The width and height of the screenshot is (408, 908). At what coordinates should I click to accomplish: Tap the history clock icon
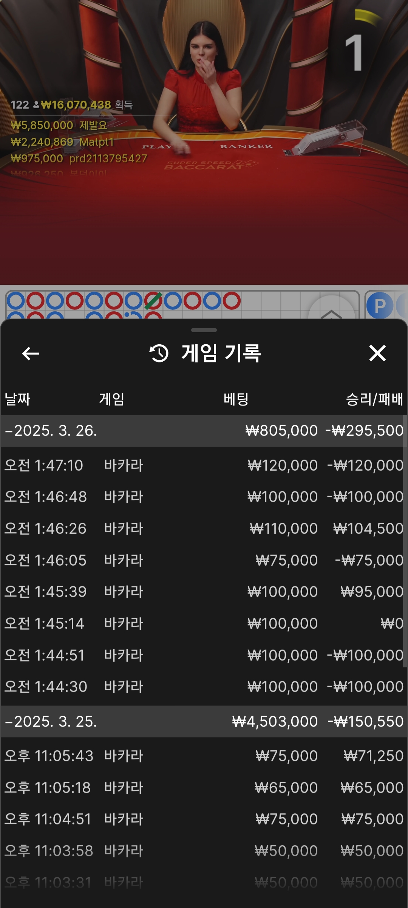pyautogui.click(x=159, y=353)
